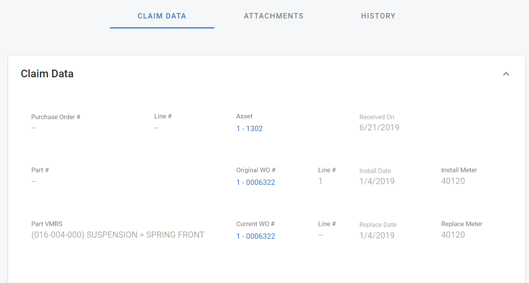
Task: Click the Received On date 6/21/2019
Action: click(x=379, y=128)
